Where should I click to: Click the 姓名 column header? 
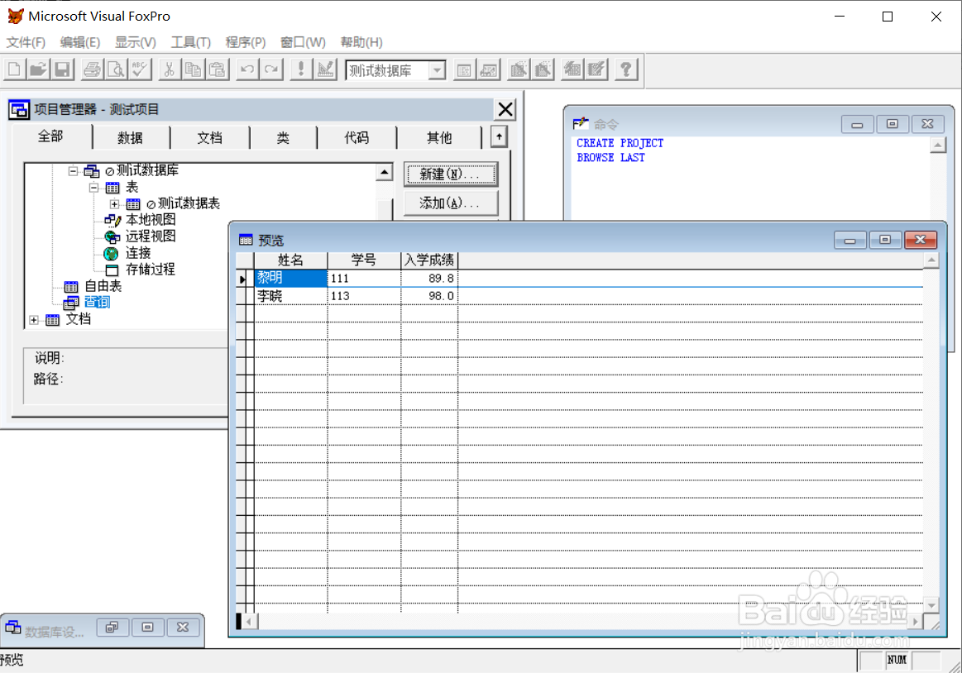point(290,260)
